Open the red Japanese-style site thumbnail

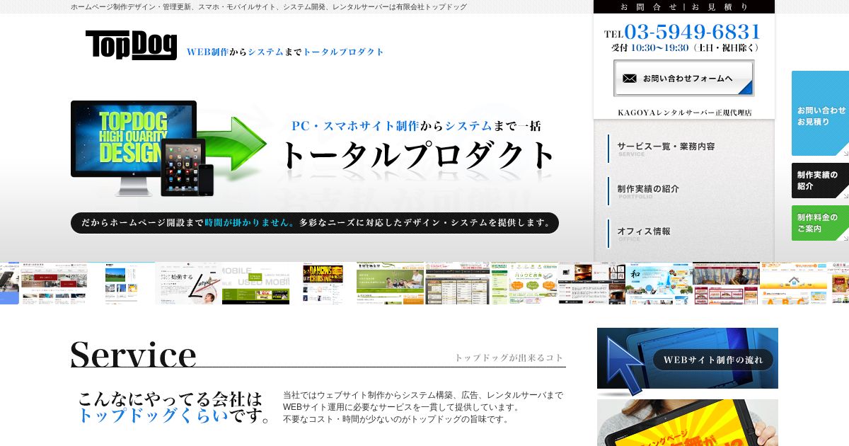point(54,283)
